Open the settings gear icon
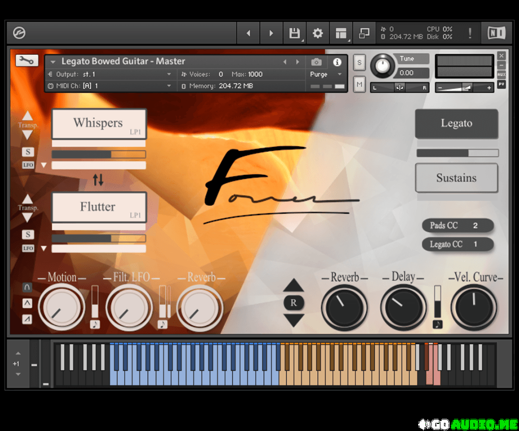This screenshot has height=431, width=519. 318,33
